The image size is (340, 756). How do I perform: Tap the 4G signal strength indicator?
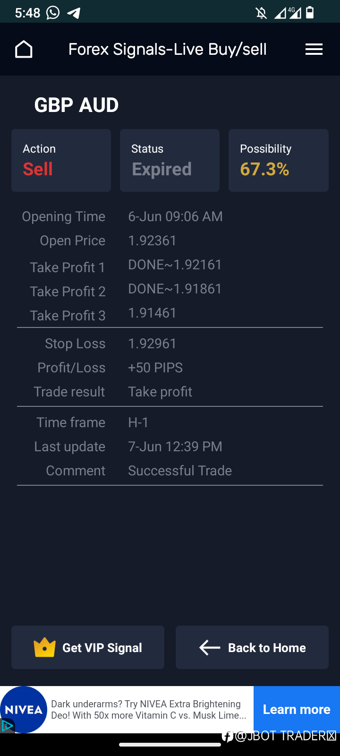pos(288,13)
